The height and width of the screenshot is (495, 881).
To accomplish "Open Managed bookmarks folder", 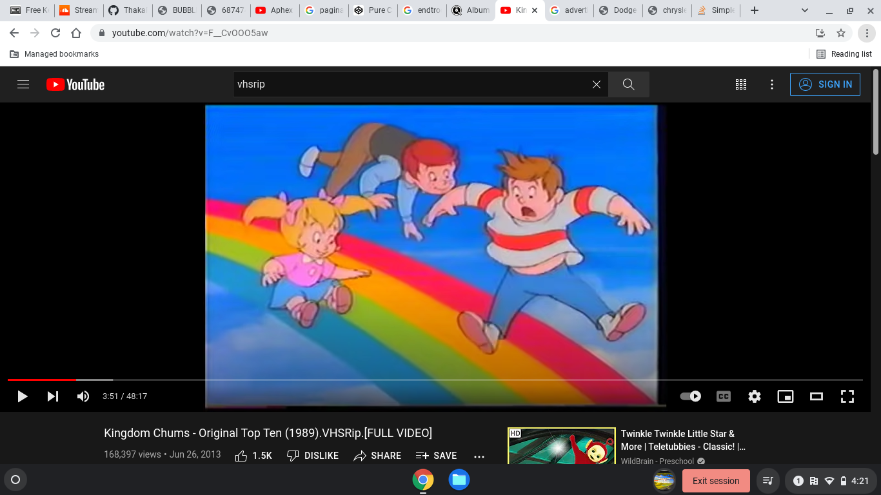I will pos(54,54).
